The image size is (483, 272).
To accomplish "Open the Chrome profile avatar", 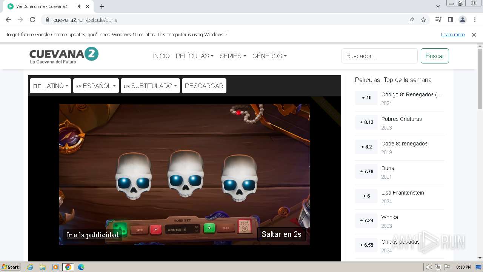I will tap(462, 20).
